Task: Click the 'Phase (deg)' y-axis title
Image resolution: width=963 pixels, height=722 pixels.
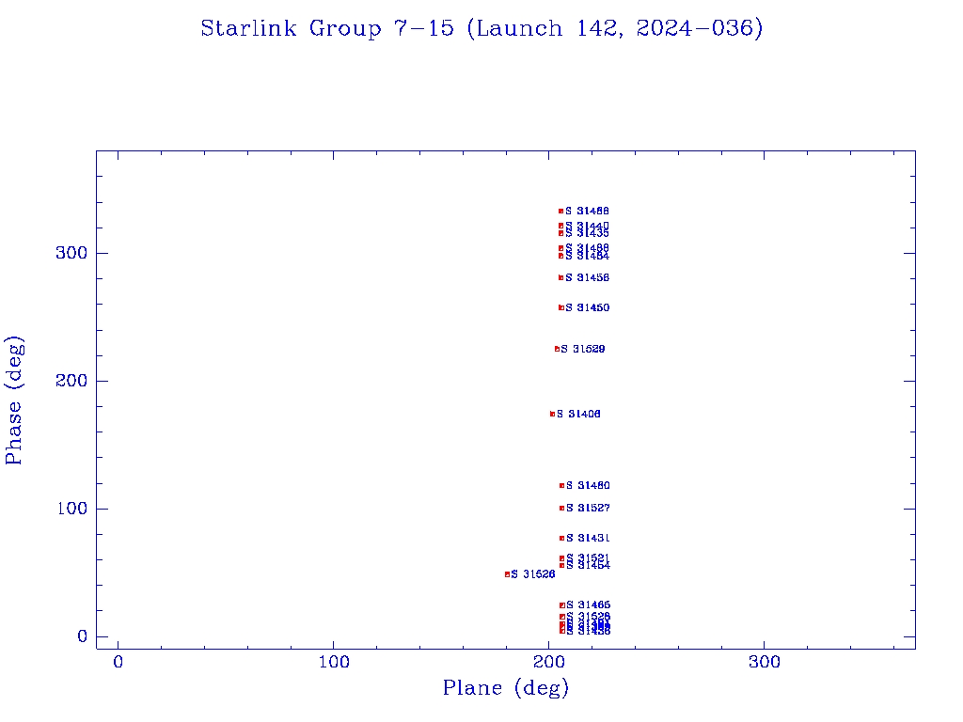Action: pyautogui.click(x=14, y=400)
